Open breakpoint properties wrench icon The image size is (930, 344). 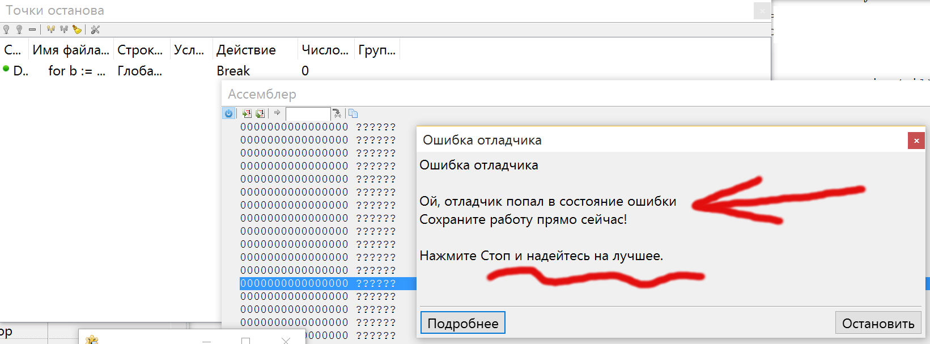pos(95,29)
